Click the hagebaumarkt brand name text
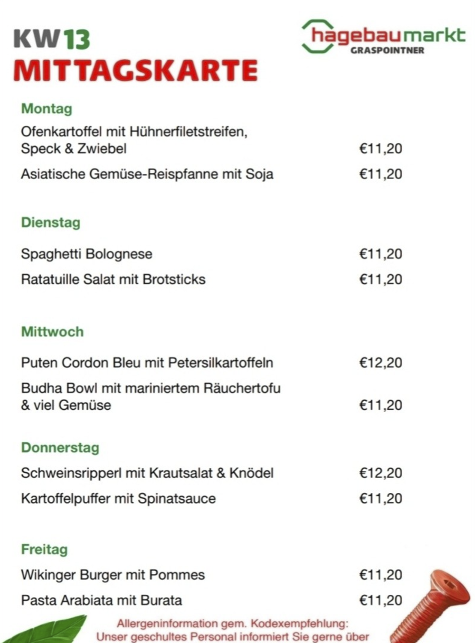 388,35
